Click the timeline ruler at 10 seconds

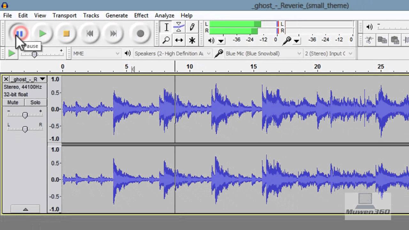click(x=189, y=67)
